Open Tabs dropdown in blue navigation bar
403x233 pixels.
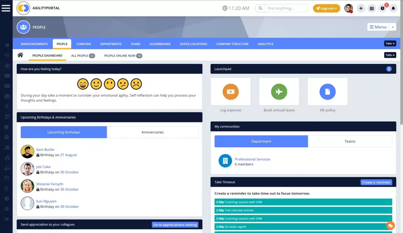(390, 44)
